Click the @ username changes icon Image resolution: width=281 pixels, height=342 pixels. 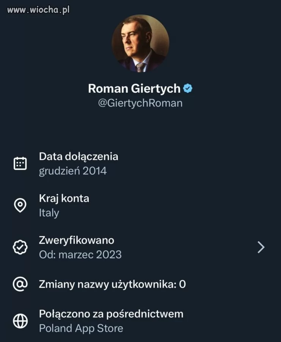20,284
